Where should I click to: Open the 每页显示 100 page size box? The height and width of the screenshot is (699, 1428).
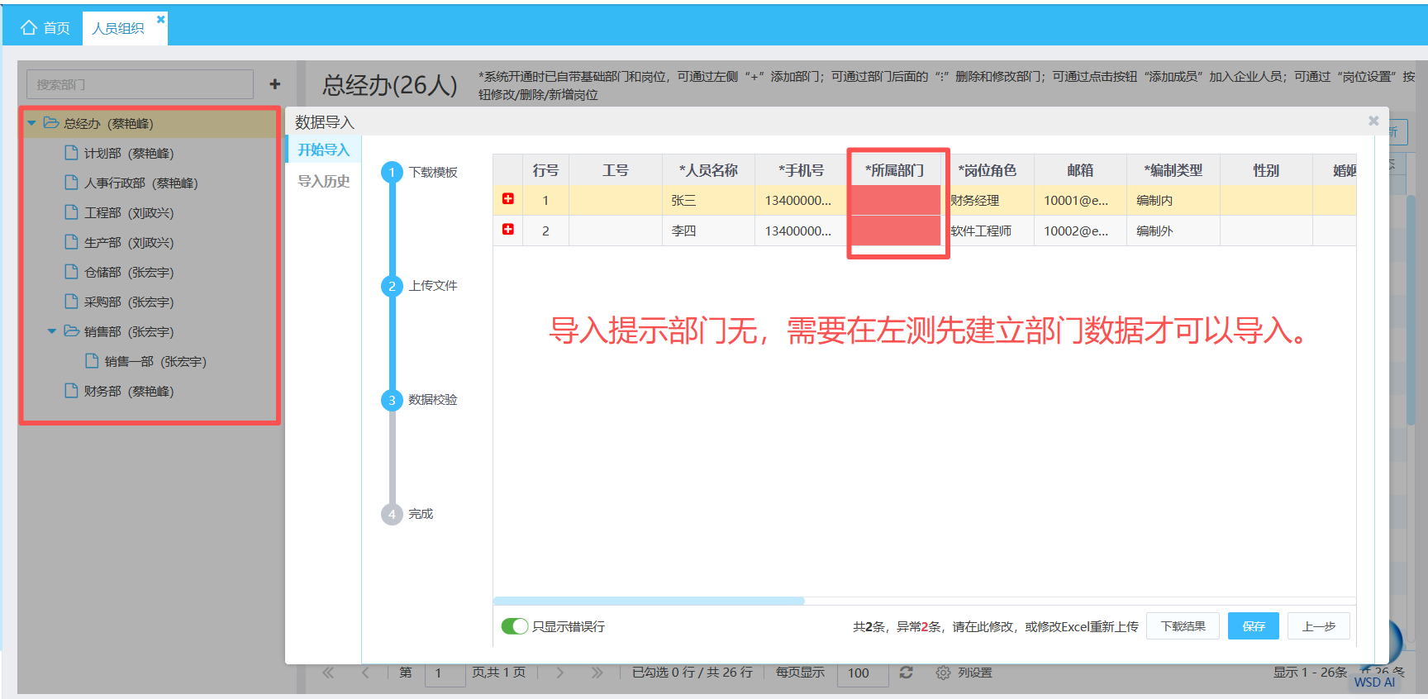tap(862, 673)
